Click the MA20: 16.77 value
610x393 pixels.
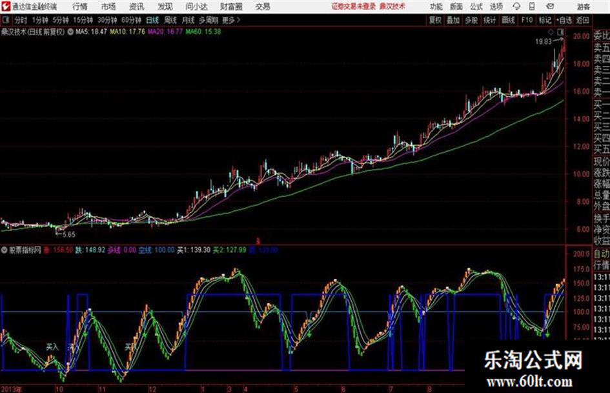(165, 32)
